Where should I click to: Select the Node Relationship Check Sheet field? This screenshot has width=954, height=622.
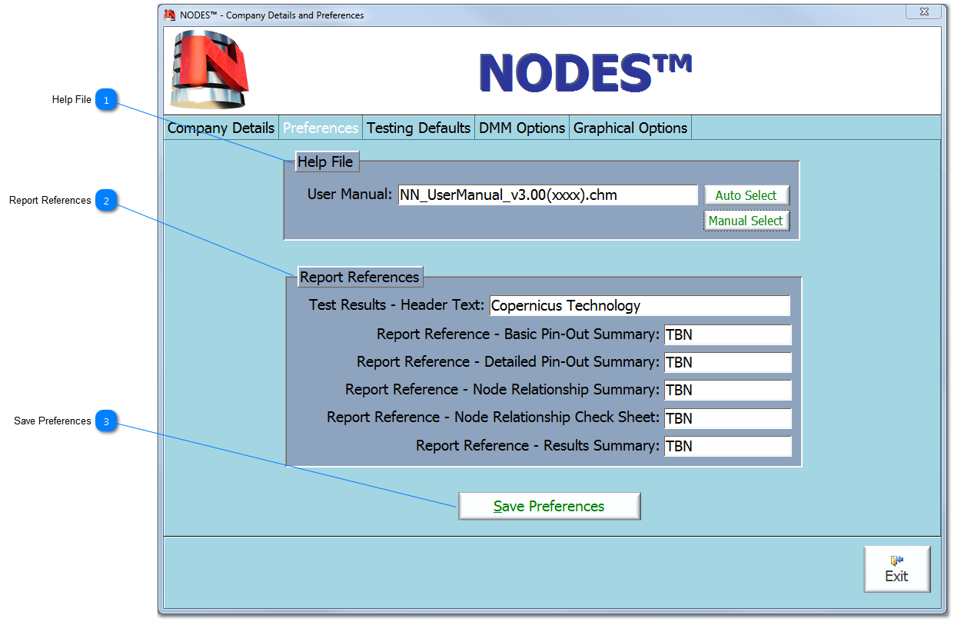(727, 418)
